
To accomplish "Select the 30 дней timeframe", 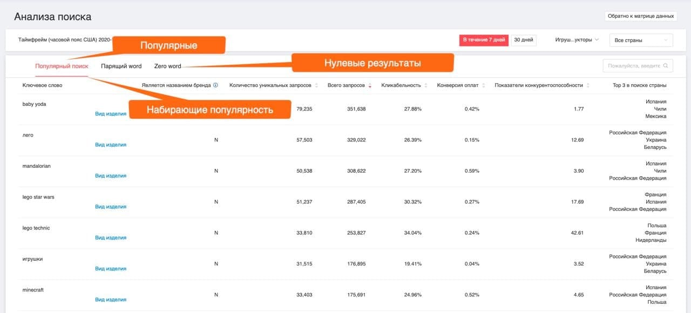I will pyautogui.click(x=524, y=40).
